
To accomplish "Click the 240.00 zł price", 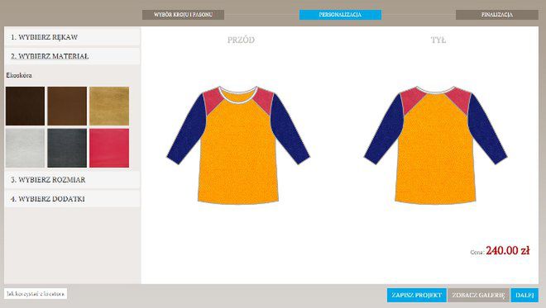I will point(508,250).
